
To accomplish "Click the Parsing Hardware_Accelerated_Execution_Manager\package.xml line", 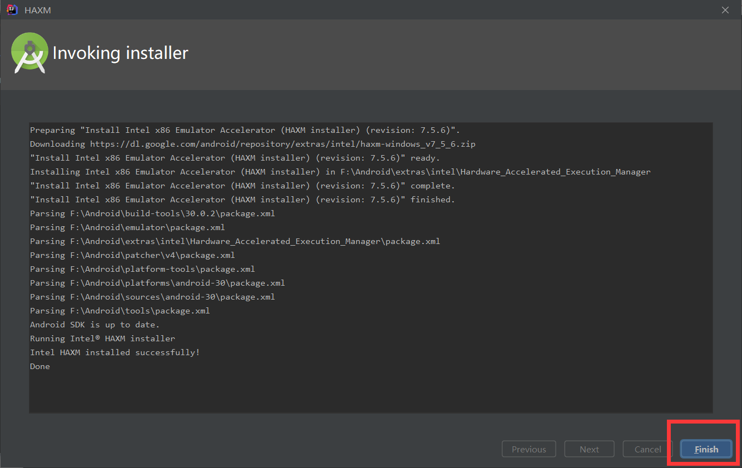I will click(x=235, y=241).
